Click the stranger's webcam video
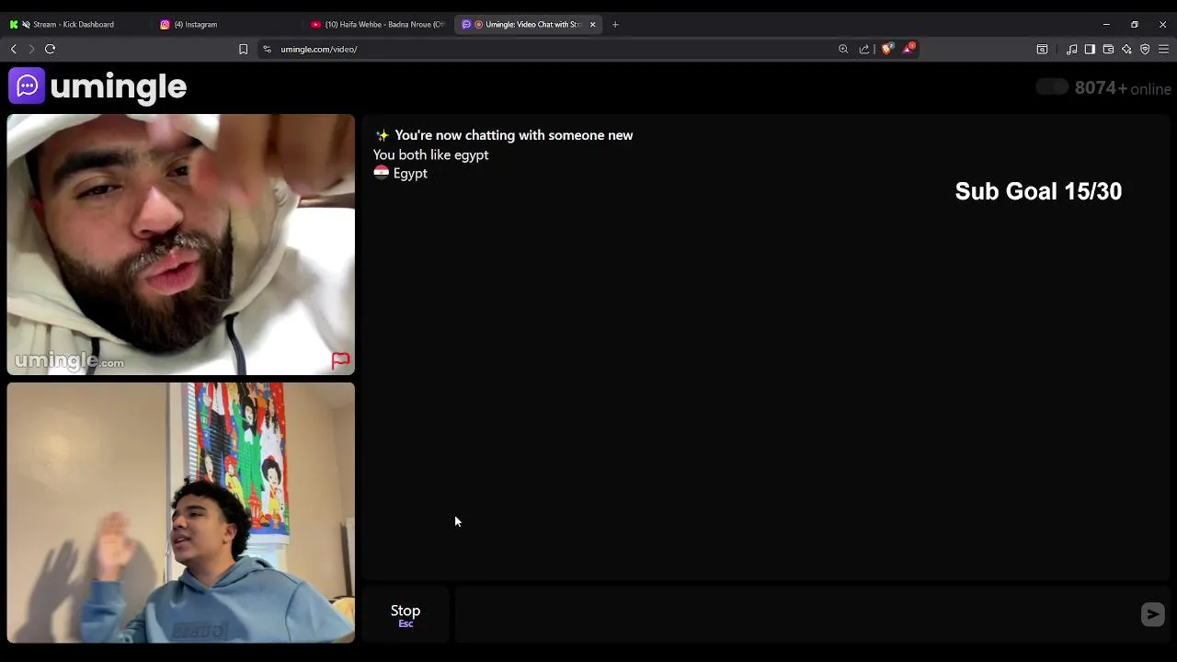 click(180, 245)
